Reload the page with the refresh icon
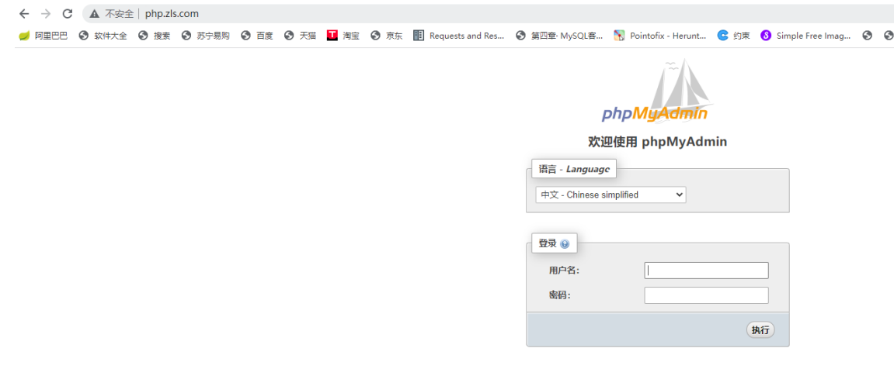 (68, 14)
